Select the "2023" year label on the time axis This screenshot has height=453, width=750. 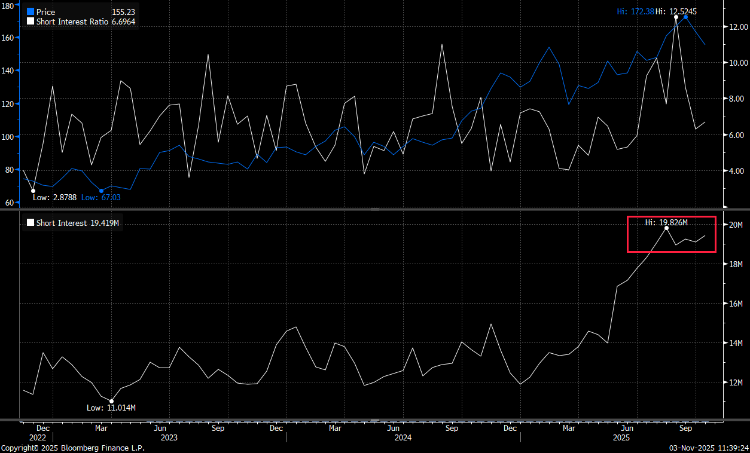coord(169,437)
